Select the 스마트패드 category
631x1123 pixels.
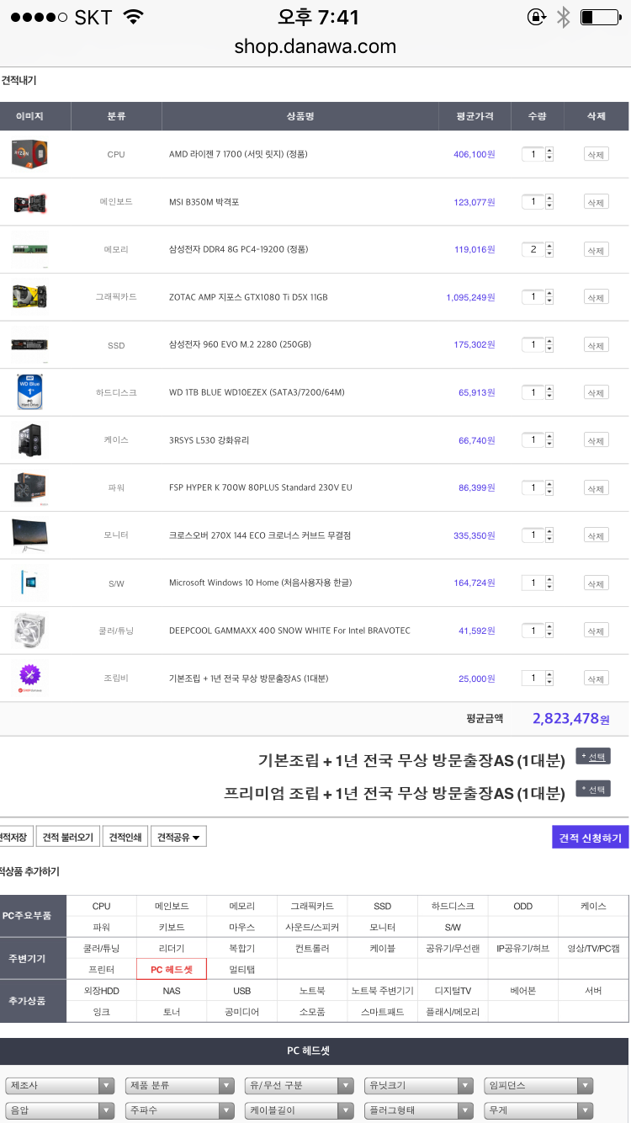coord(382,1012)
